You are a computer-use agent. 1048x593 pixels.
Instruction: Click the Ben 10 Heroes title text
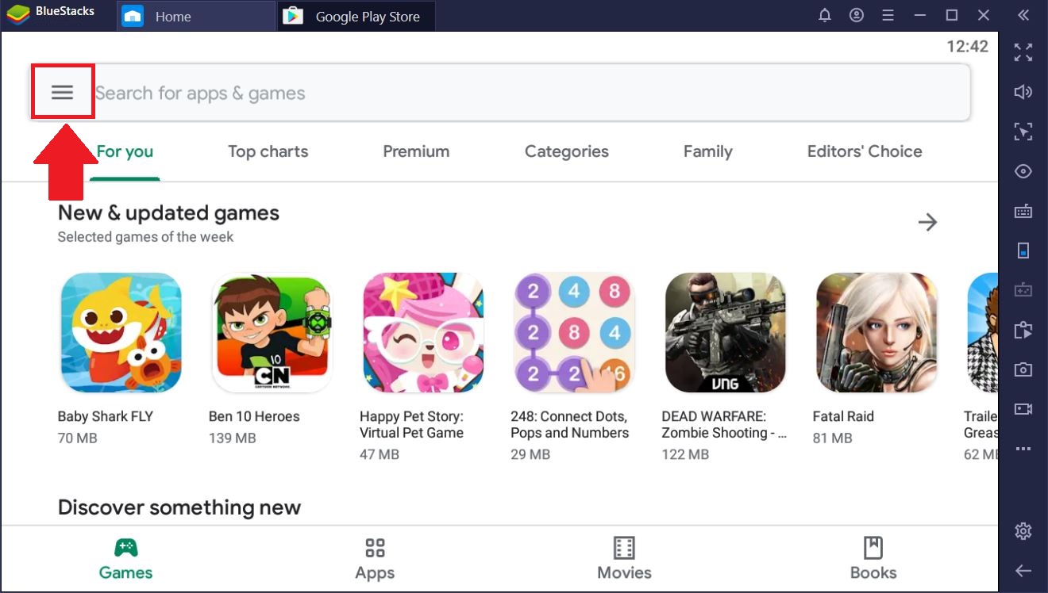[254, 416]
